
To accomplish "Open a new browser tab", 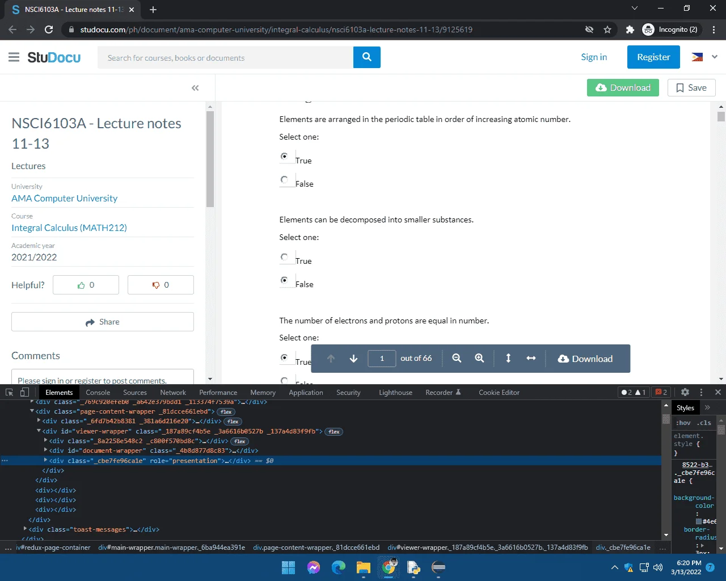I will [153, 10].
